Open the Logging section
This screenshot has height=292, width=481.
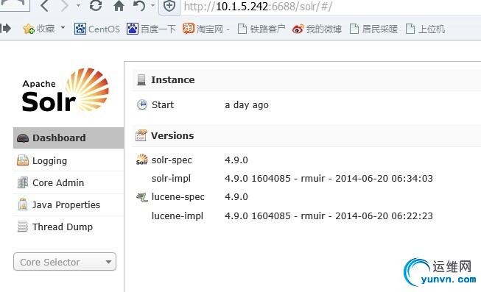click(x=69, y=160)
